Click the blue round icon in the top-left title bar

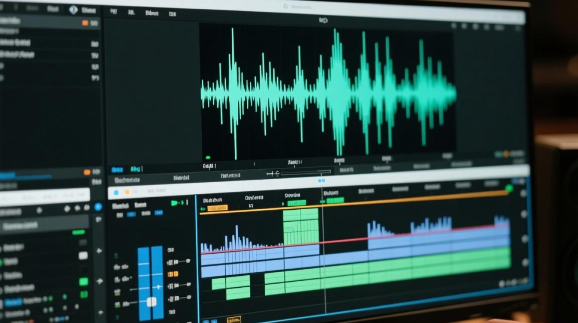tap(73, 9)
